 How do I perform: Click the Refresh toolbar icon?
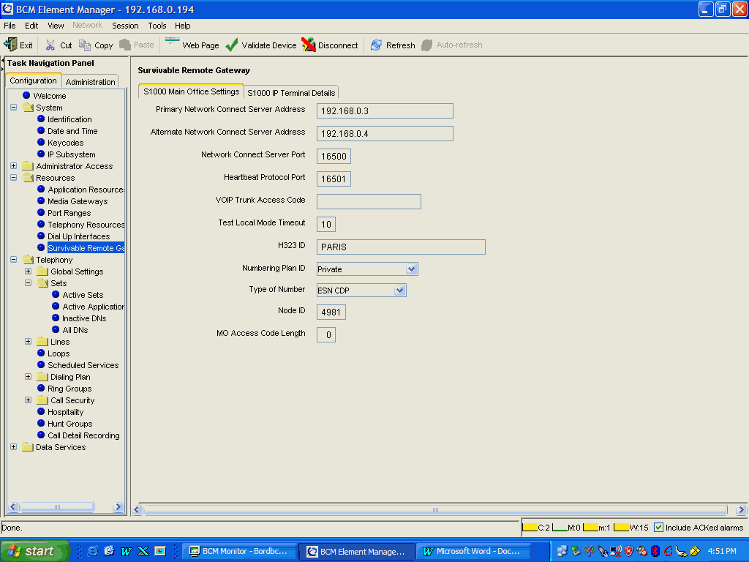[x=377, y=45]
